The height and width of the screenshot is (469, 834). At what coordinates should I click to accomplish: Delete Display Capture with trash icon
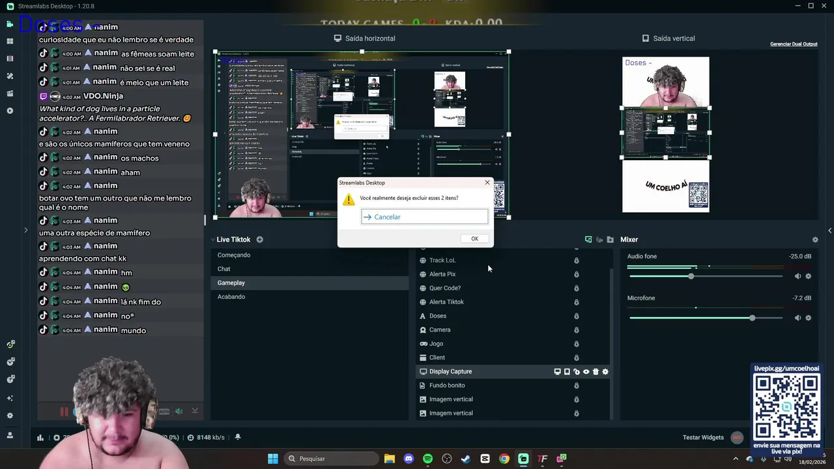(596, 371)
